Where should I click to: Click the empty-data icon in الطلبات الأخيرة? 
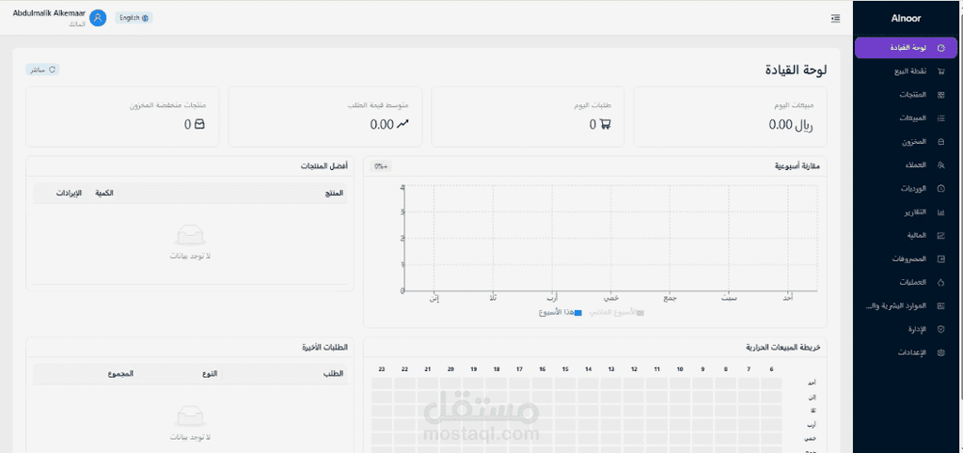190,417
